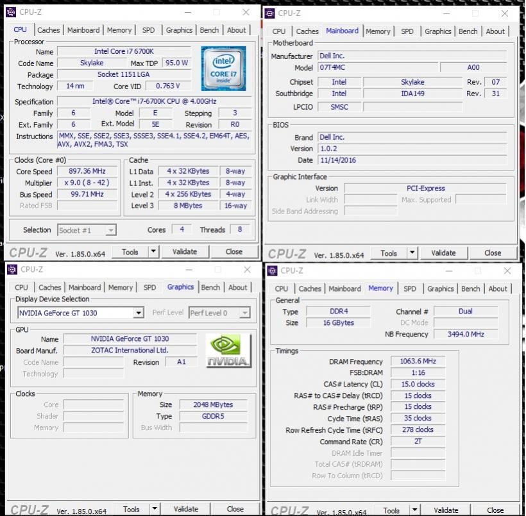Viewport: 526px width, 516px height.
Task: Switch to Mainboard tab in CPU window
Action: pos(83,30)
